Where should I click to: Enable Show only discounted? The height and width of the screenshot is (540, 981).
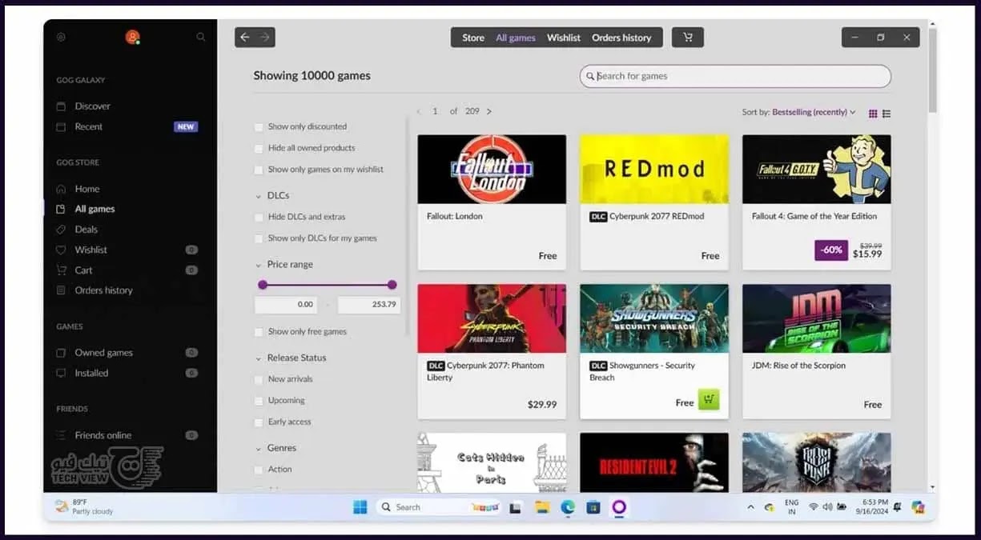click(x=259, y=127)
